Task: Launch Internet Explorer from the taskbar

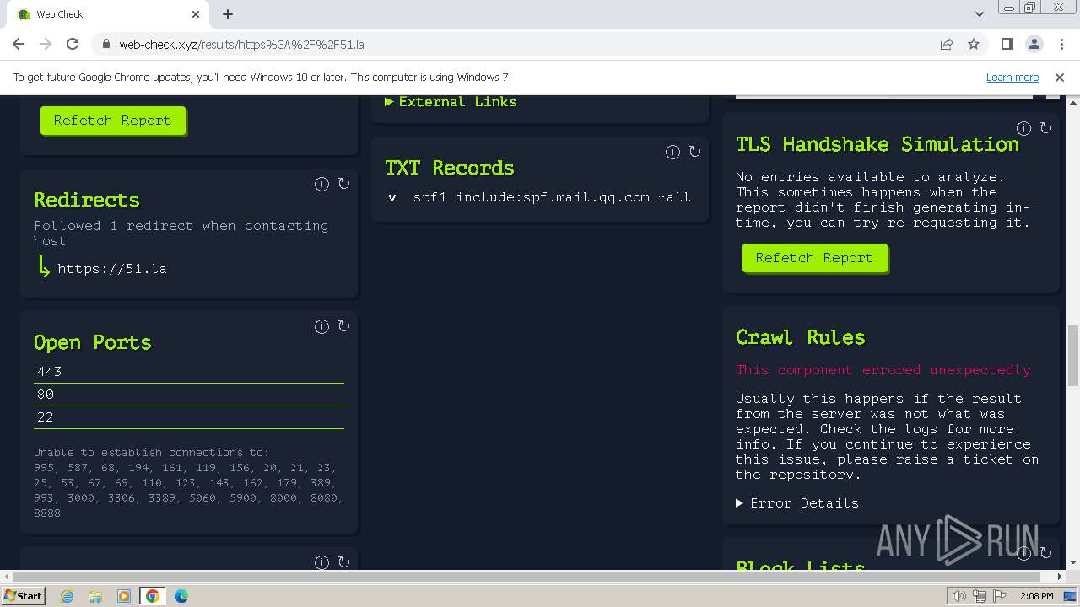Action: [x=67, y=596]
